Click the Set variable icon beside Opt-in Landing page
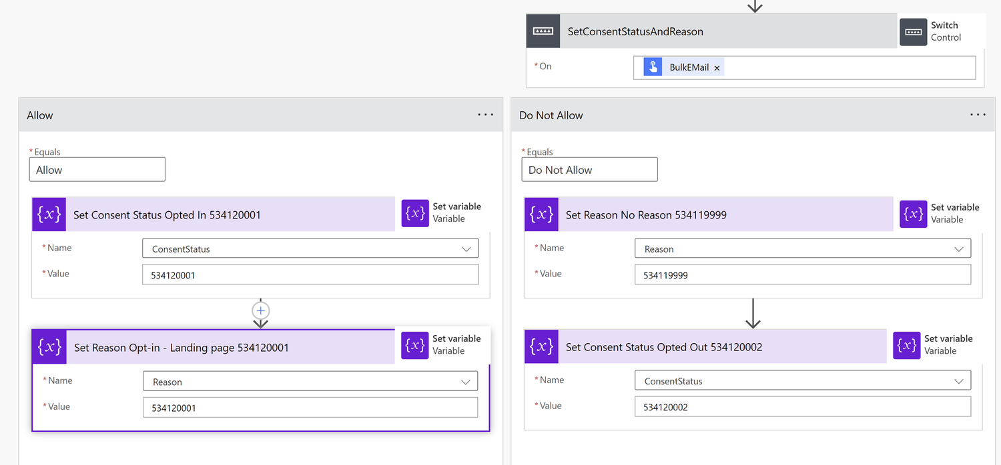 point(414,345)
